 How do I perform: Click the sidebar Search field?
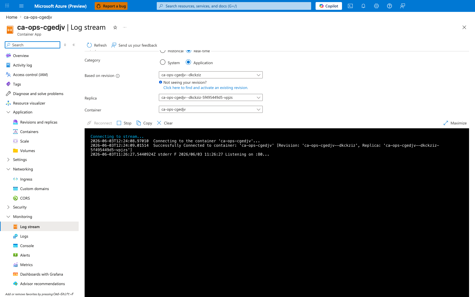point(33,45)
